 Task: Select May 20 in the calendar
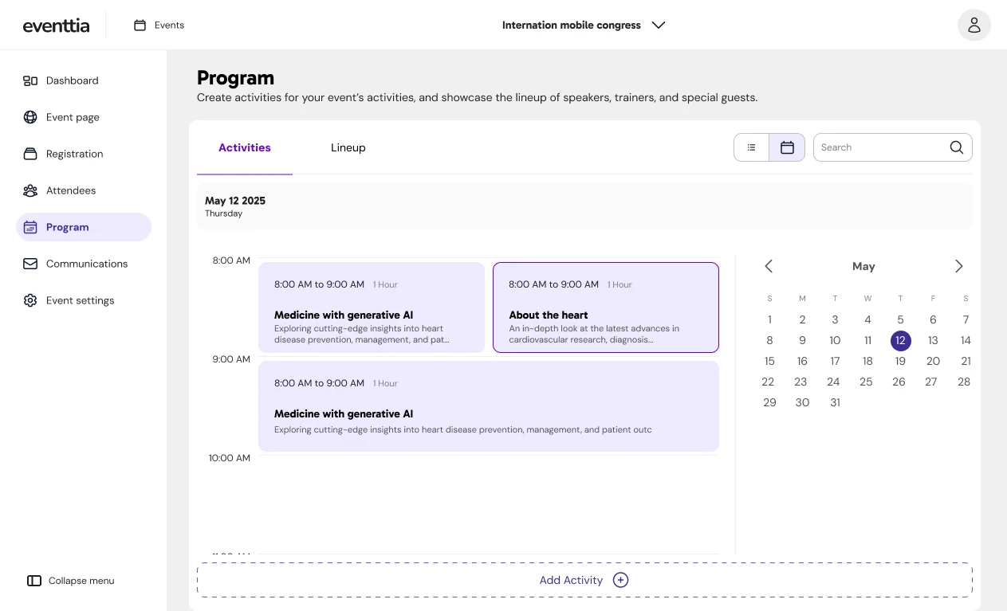933,361
